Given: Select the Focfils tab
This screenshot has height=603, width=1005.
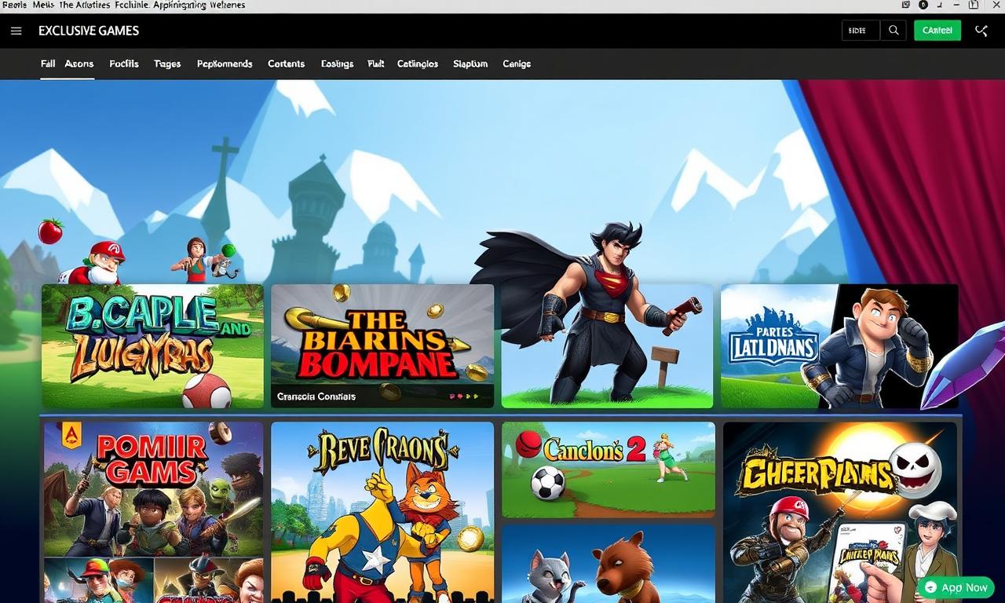Looking at the screenshot, I should click(124, 64).
